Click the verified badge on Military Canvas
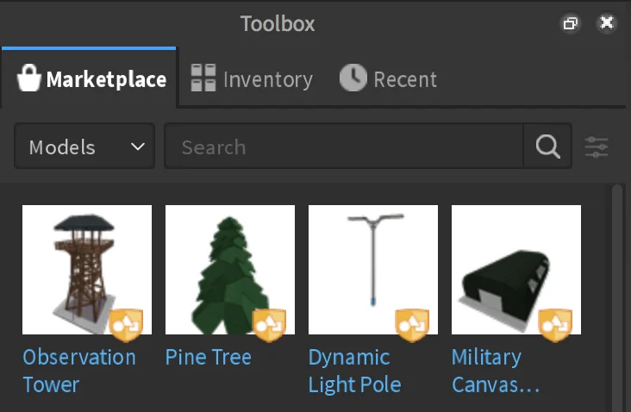Viewport: 631px width, 412px height. (x=555, y=325)
